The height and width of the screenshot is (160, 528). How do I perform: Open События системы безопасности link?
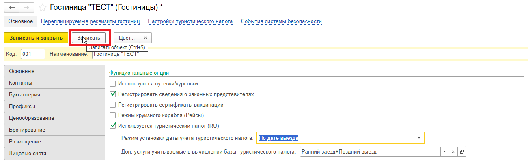[x=281, y=21]
